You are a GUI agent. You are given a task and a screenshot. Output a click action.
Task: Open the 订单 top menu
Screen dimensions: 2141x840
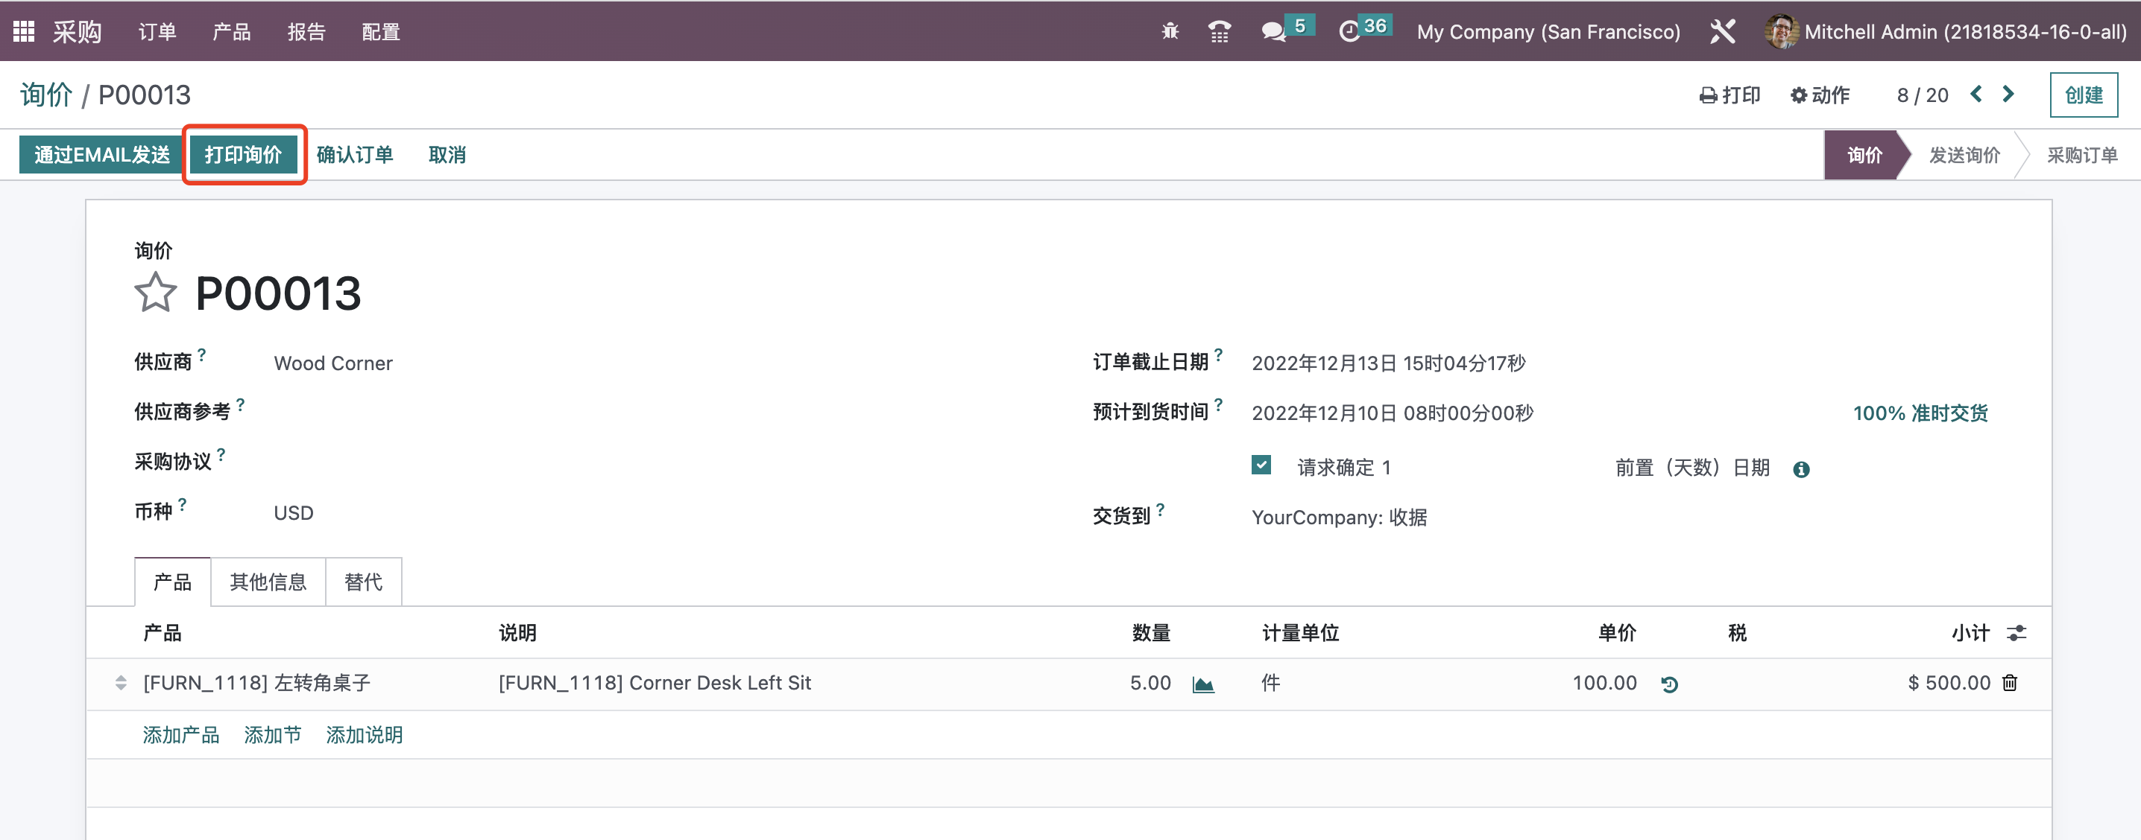click(x=157, y=31)
